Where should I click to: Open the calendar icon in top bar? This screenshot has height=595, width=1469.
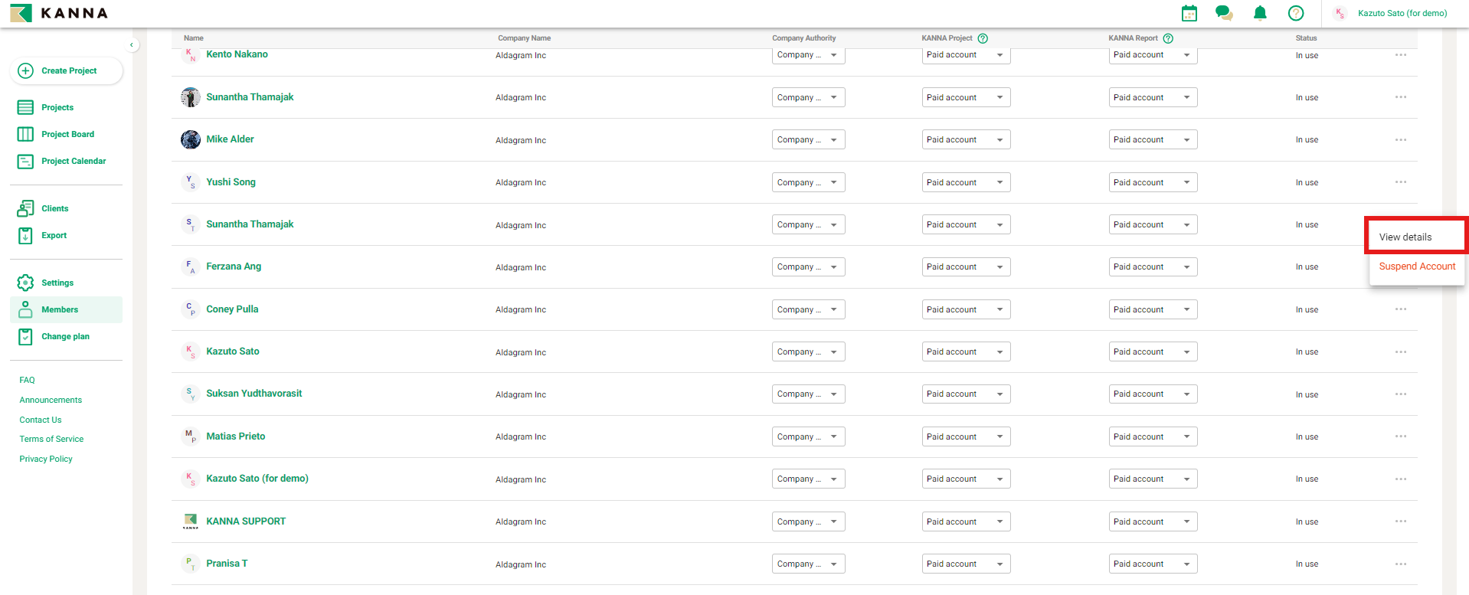tap(1189, 13)
